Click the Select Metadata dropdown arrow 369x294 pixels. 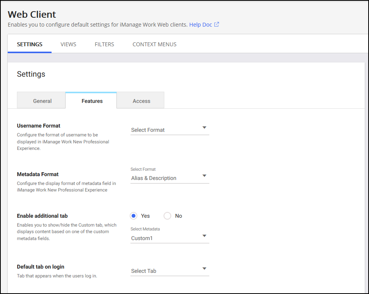point(204,236)
